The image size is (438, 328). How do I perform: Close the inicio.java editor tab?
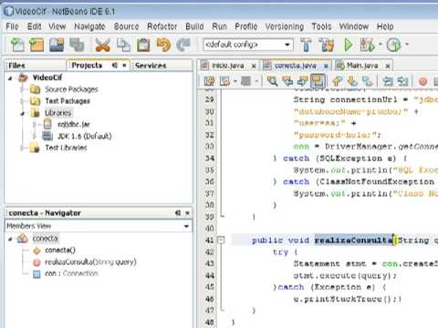click(x=254, y=66)
